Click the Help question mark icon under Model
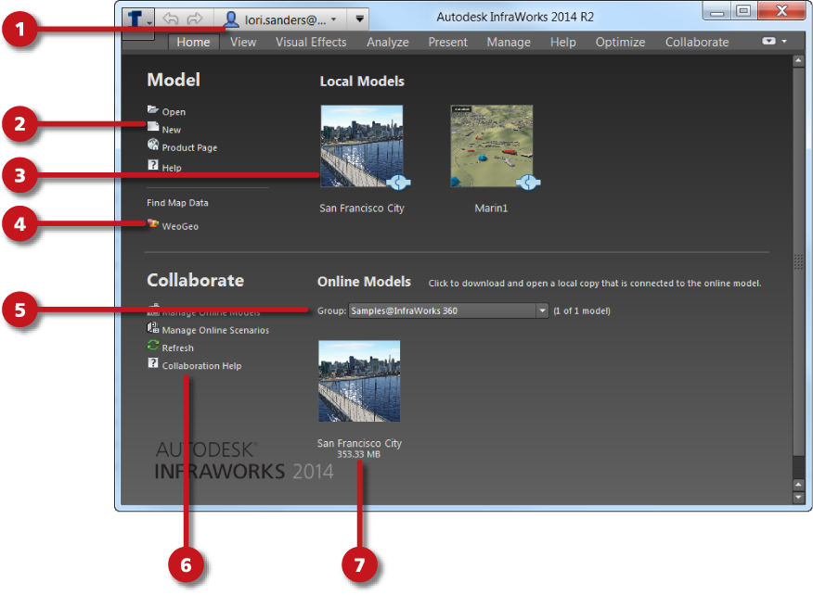 153,165
